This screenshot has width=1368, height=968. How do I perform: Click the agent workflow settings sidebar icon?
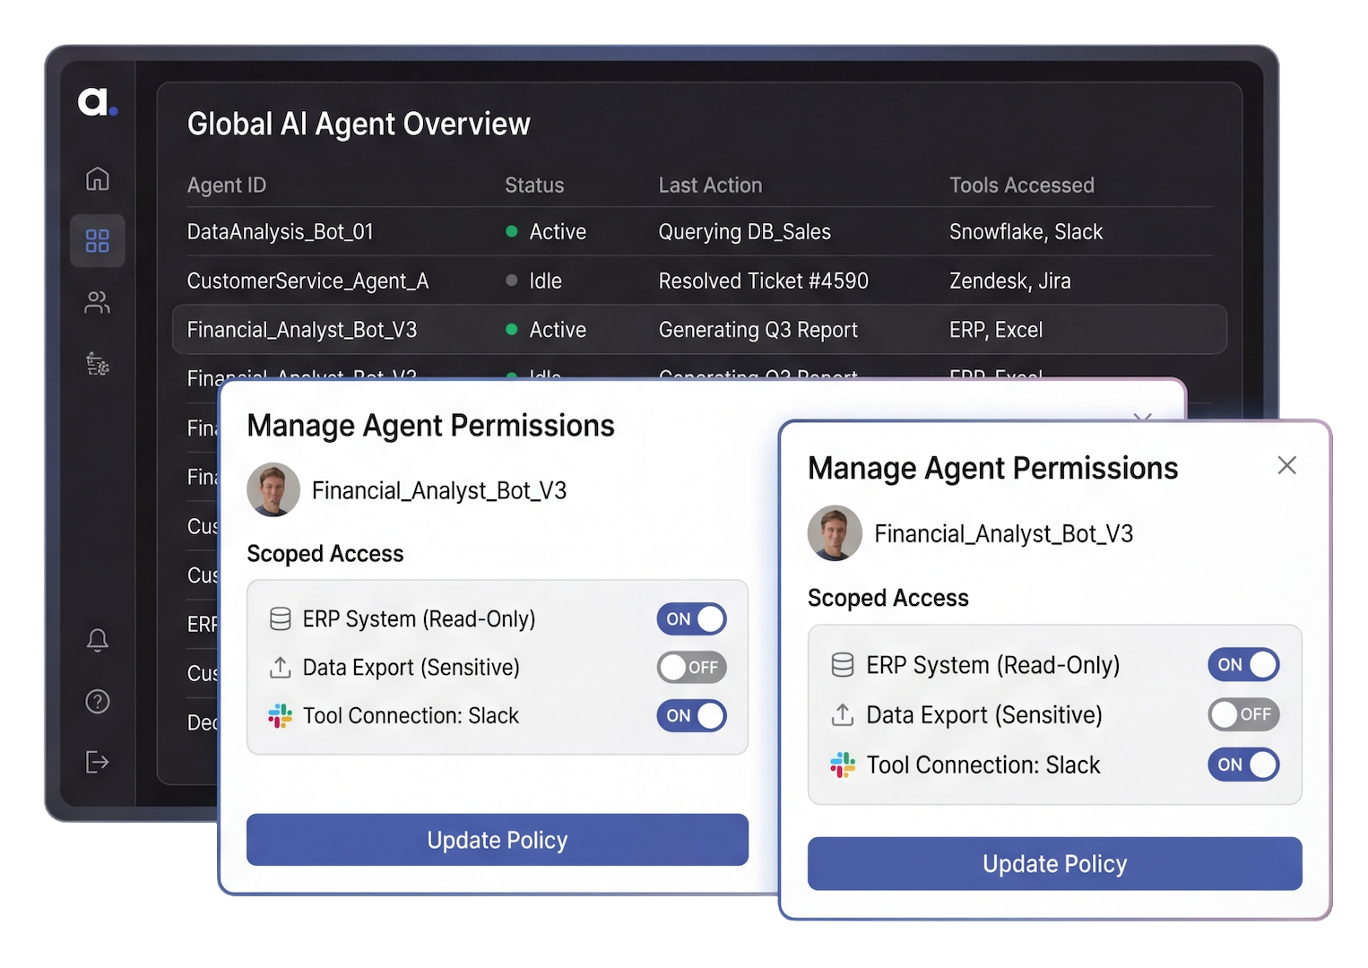click(x=97, y=364)
